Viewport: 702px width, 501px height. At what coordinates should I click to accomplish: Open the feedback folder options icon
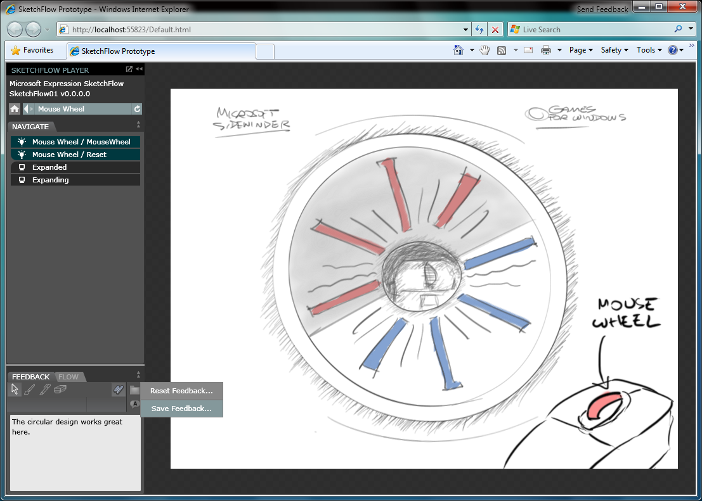click(x=135, y=390)
